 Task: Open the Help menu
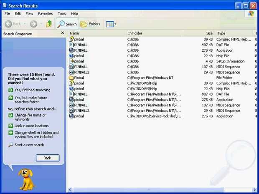pos(74,14)
